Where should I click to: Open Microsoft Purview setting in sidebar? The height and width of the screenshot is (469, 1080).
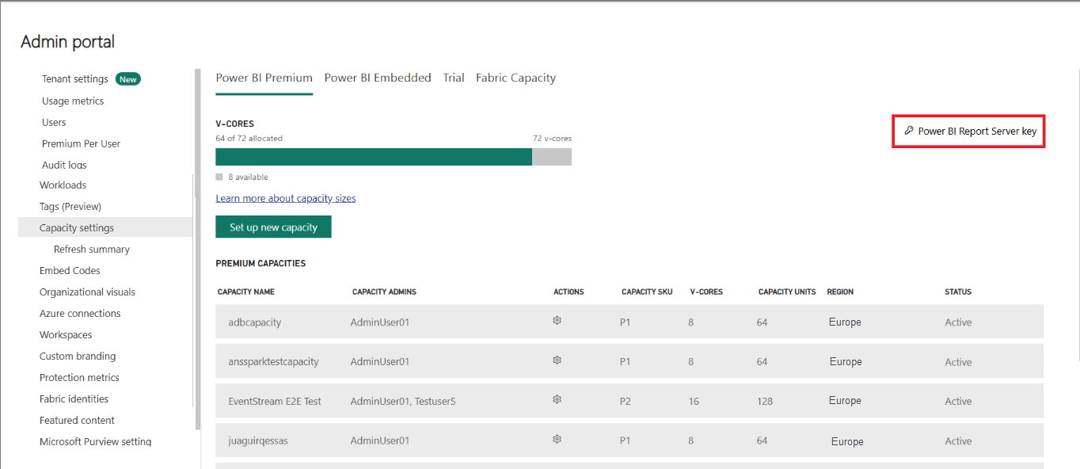tap(95, 441)
